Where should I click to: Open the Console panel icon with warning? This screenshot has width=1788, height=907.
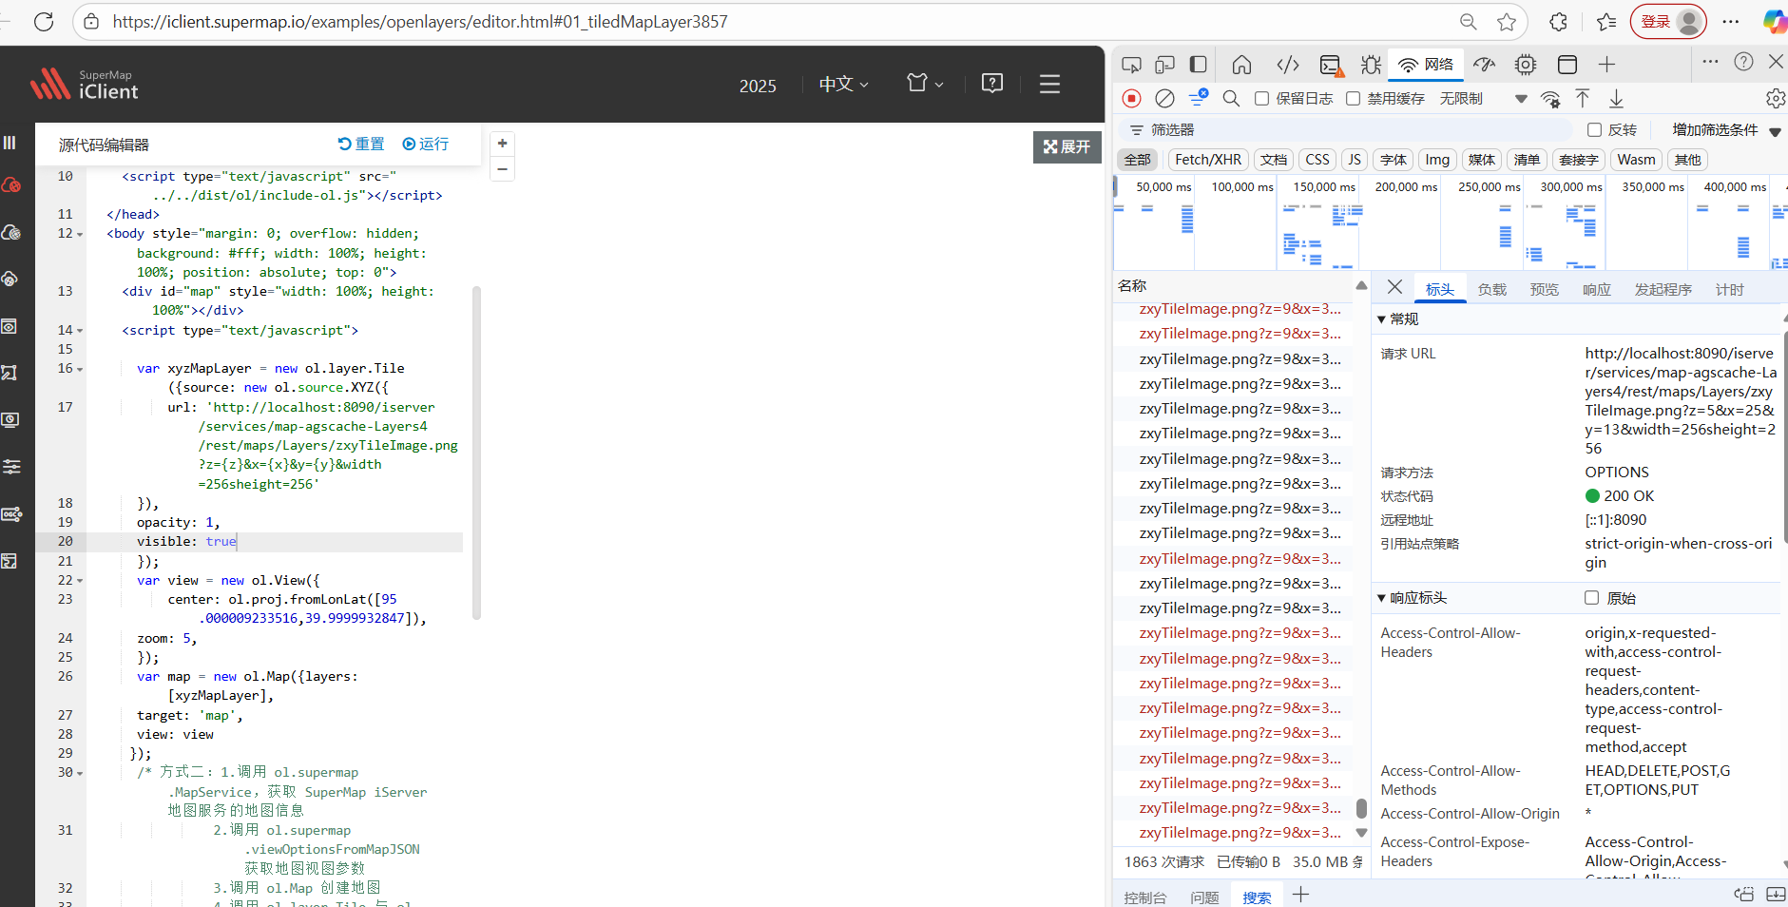(x=1331, y=65)
